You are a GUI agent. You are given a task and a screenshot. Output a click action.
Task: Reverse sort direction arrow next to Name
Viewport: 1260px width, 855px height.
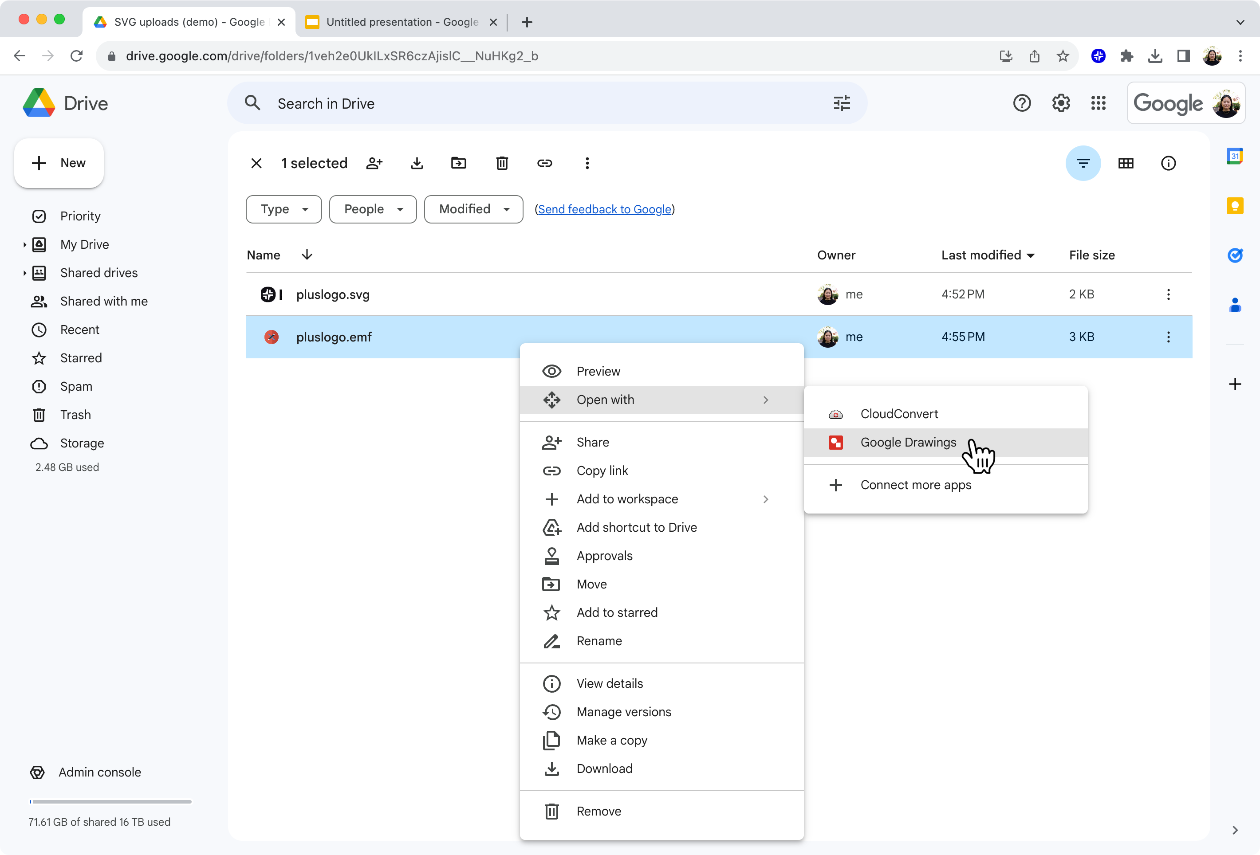[307, 255]
